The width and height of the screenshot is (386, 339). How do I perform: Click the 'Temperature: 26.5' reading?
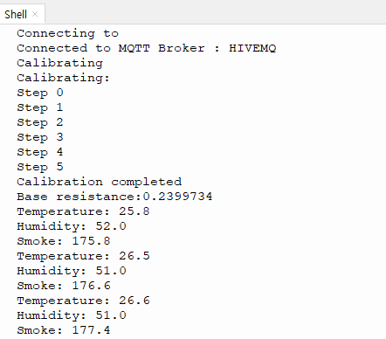tap(83, 256)
